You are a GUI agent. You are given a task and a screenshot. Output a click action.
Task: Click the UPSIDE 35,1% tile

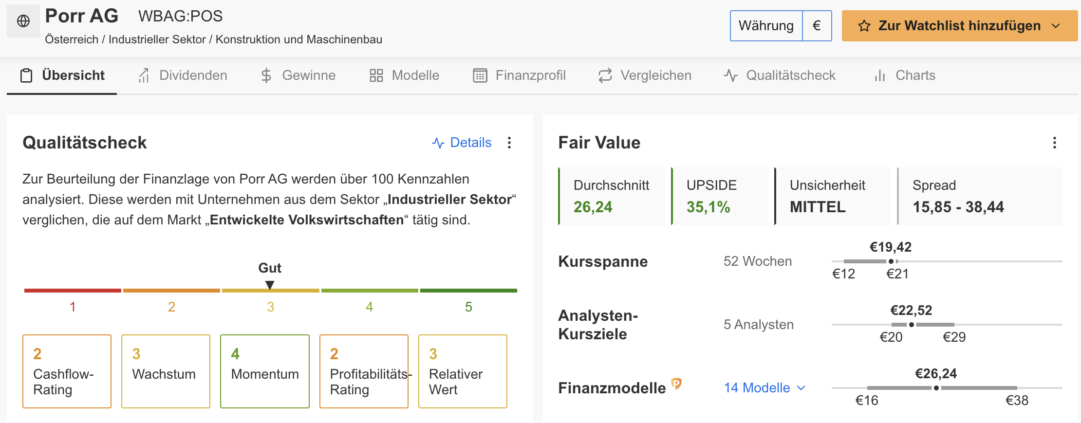point(720,196)
